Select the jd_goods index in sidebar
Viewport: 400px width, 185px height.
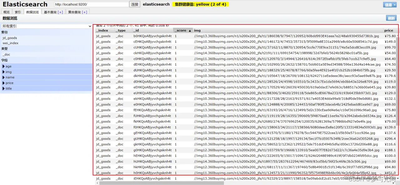[10, 38]
